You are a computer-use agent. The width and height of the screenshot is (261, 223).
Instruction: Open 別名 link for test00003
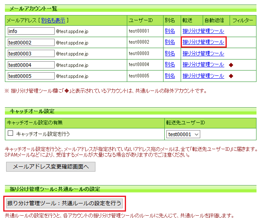170,53
